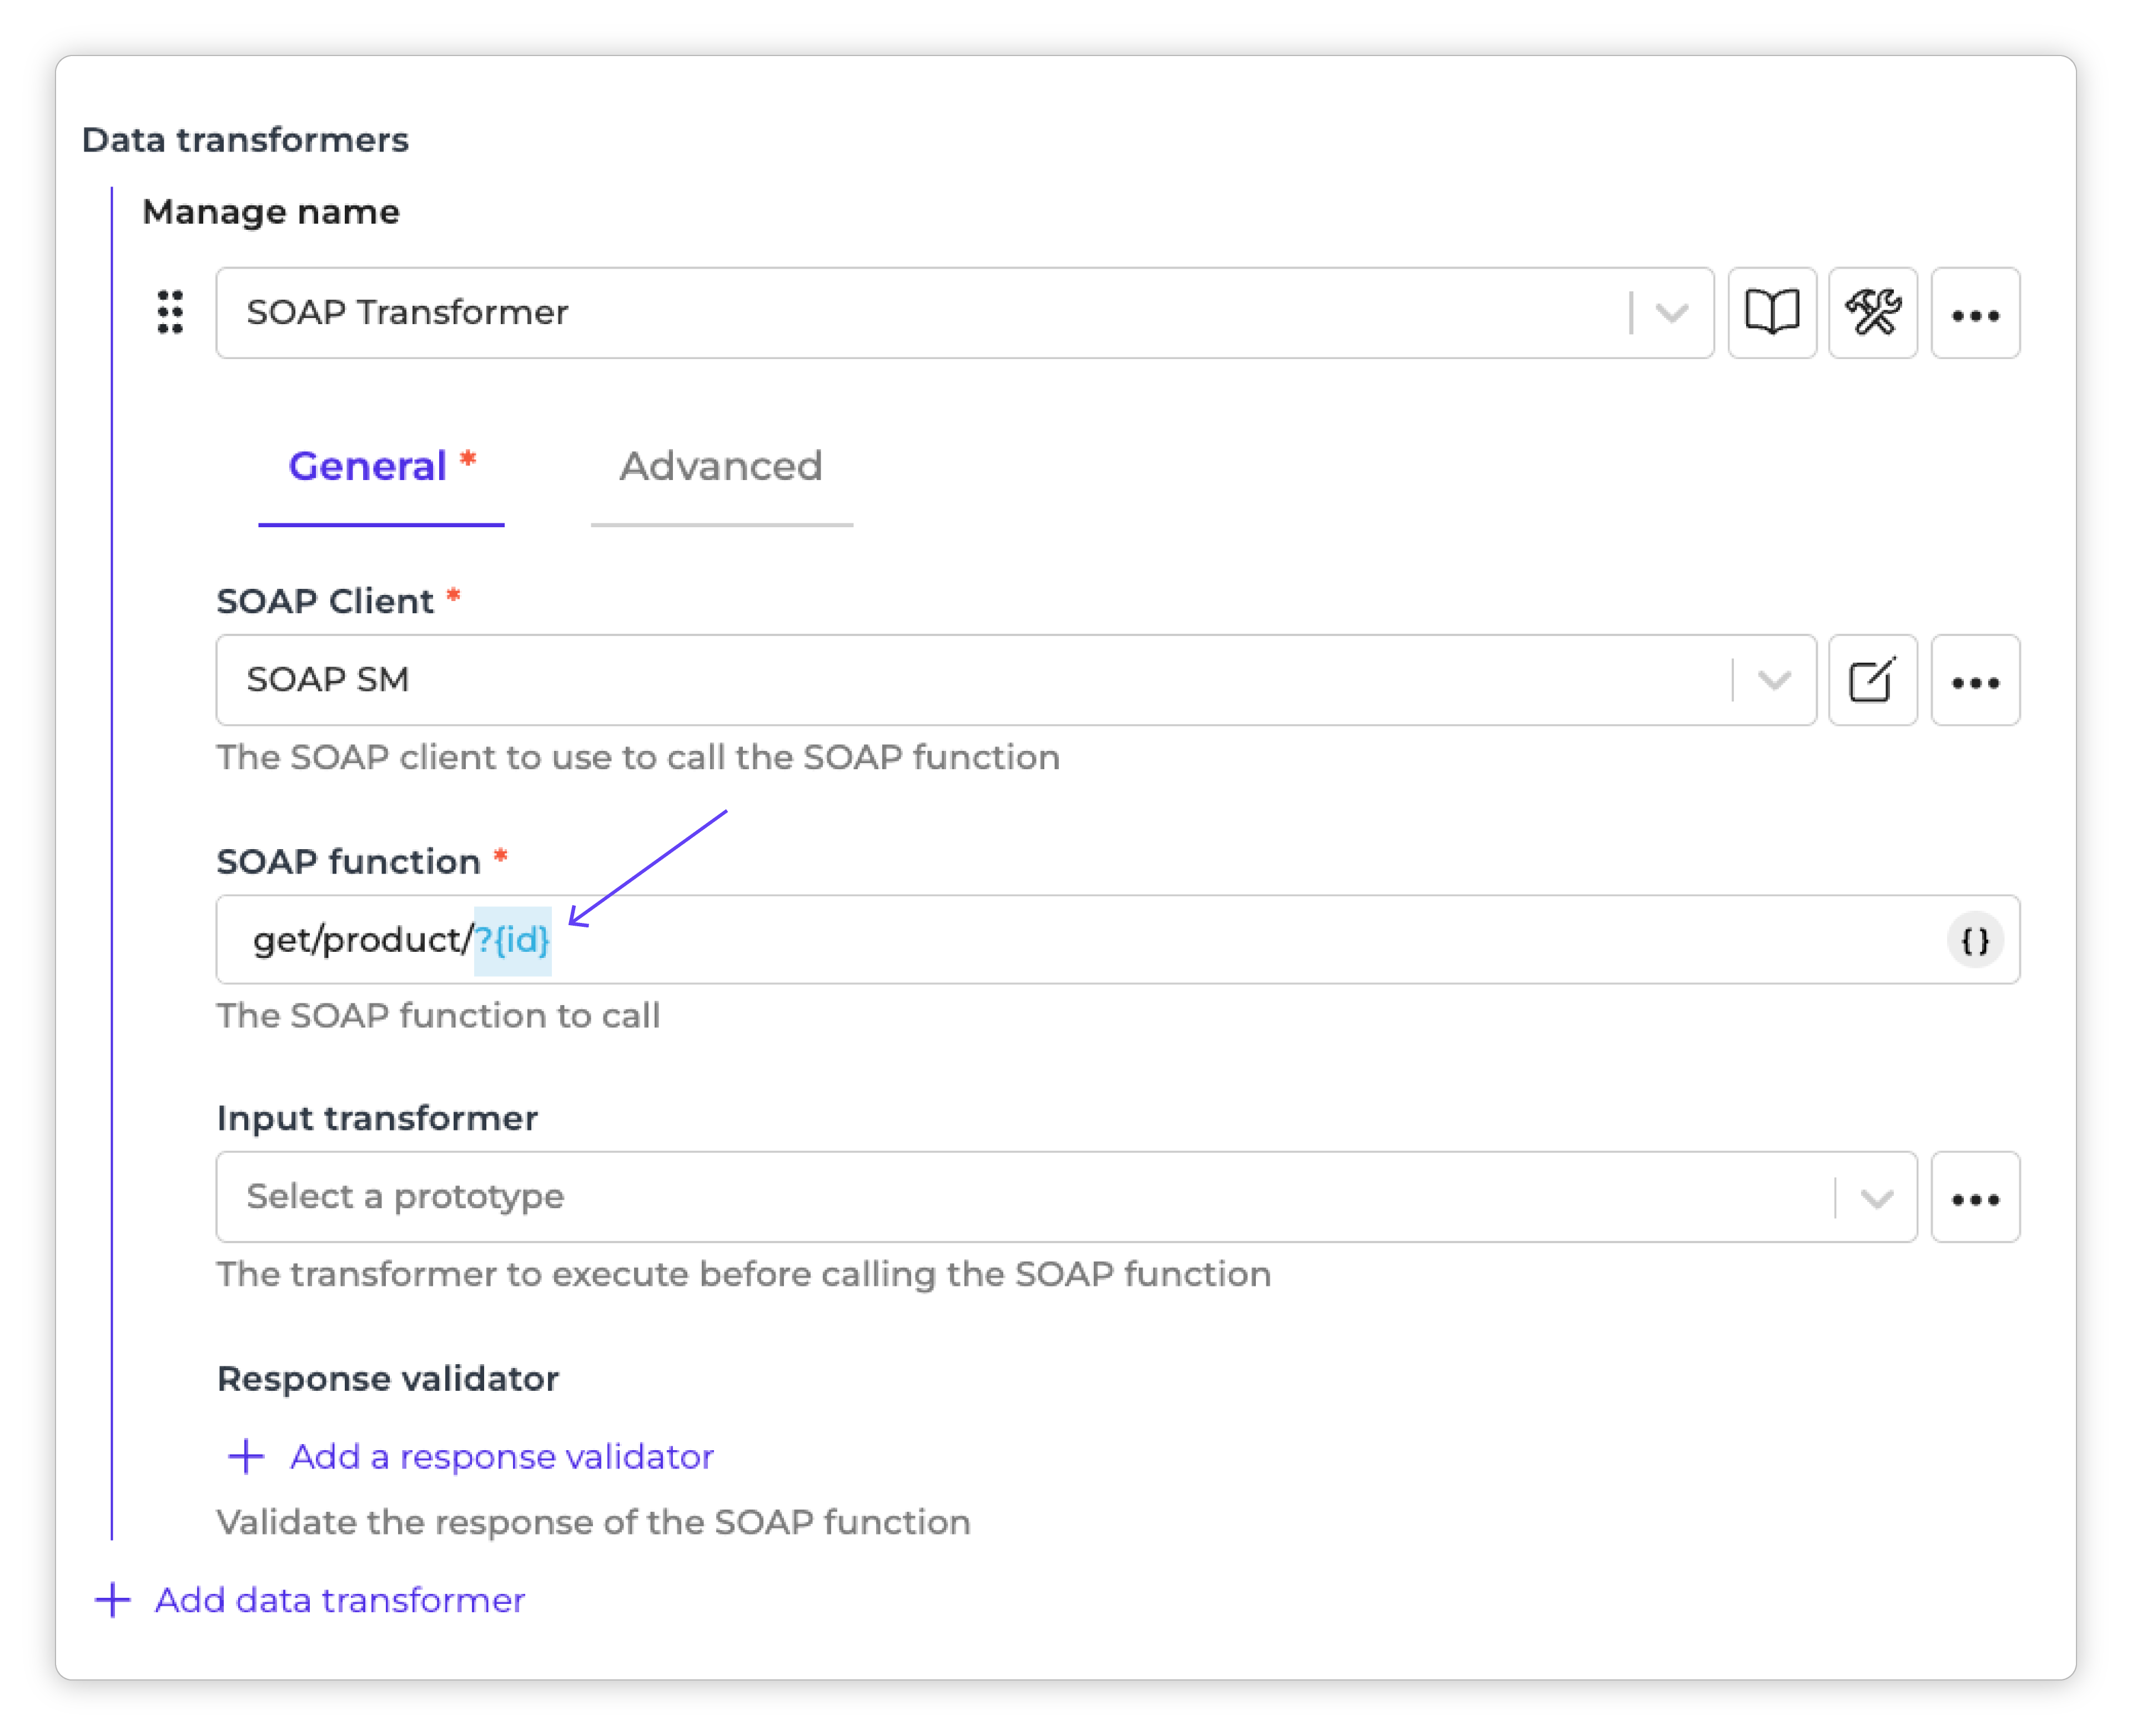Open the documentation book icon
The width and height of the screenshot is (2132, 1736).
[1771, 313]
